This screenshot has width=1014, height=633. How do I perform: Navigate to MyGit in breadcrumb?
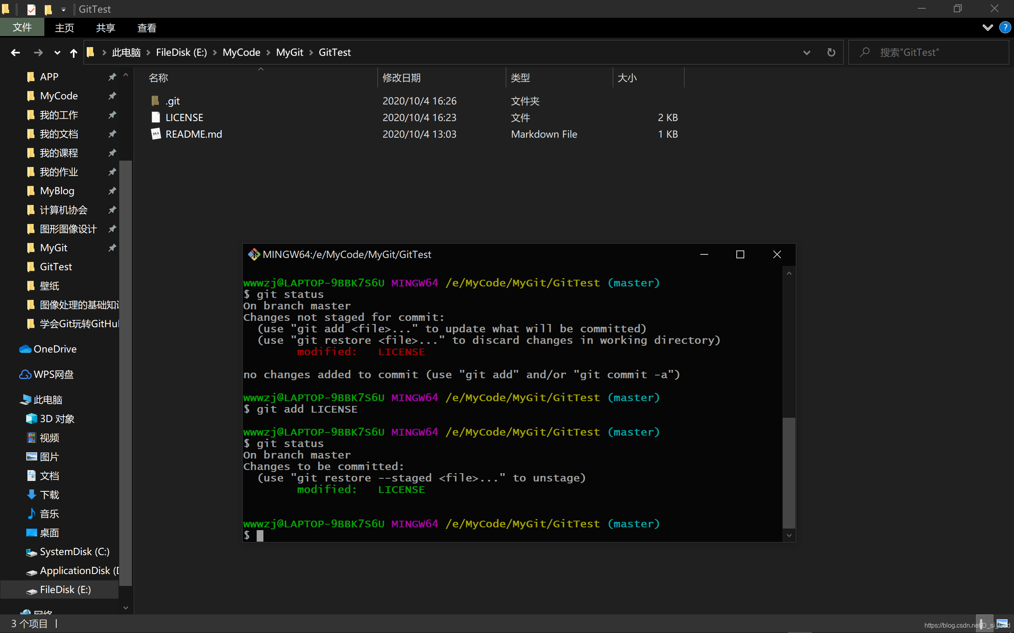click(x=290, y=52)
